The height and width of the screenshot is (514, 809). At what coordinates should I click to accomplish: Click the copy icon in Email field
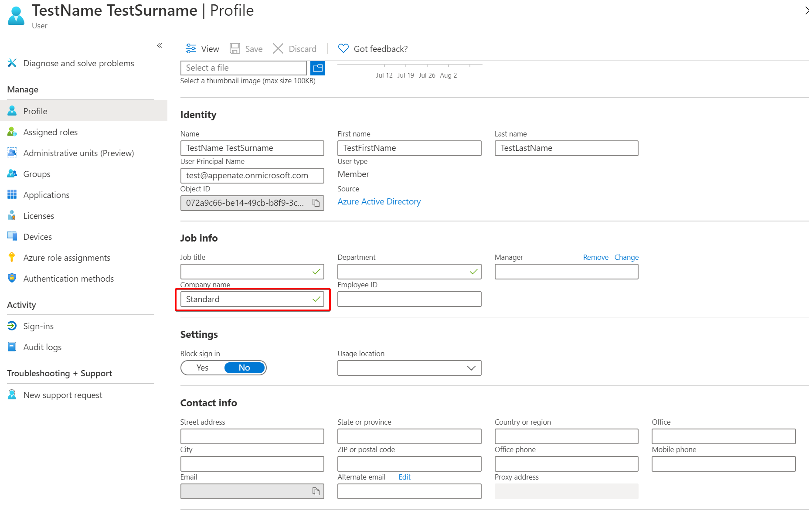click(x=316, y=491)
